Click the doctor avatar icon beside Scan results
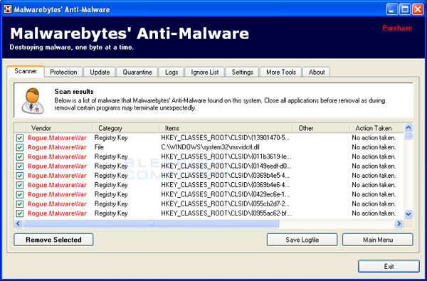Image resolution: width=427 pixels, height=281 pixels. pyautogui.click(x=33, y=101)
